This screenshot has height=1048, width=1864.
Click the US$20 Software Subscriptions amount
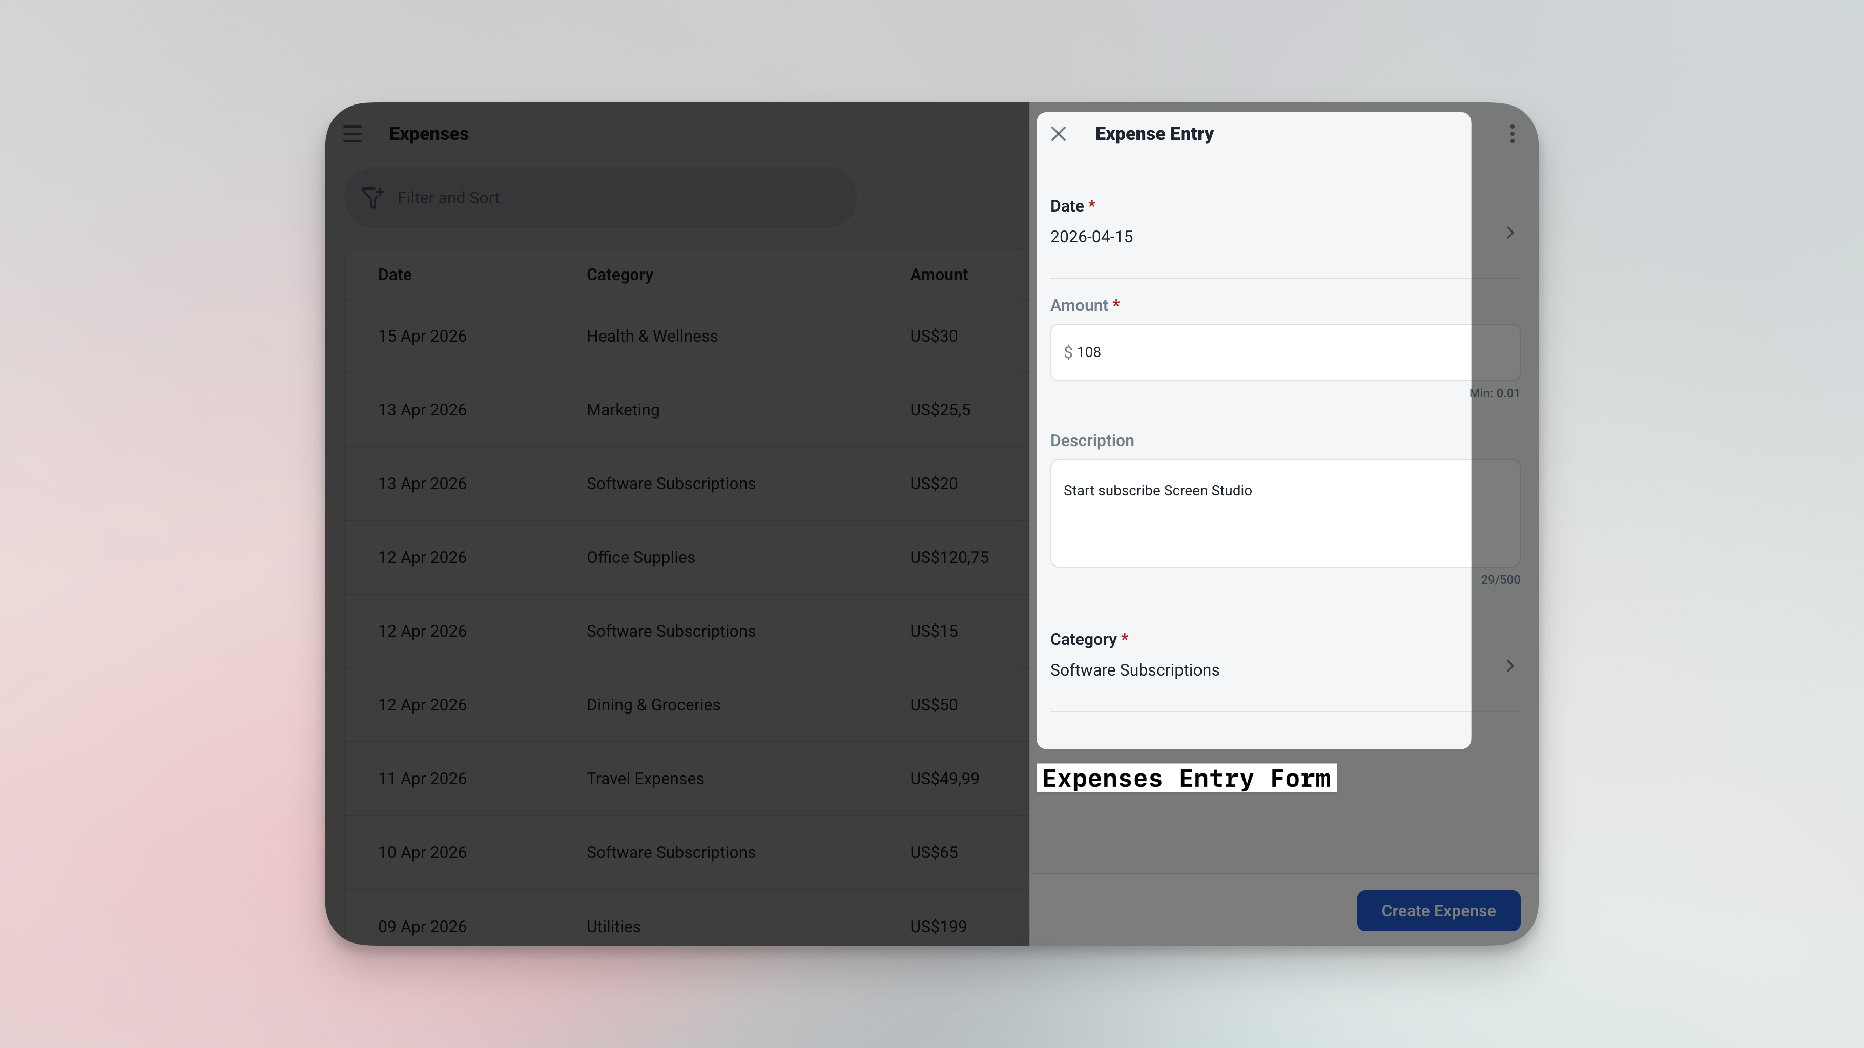(x=934, y=484)
